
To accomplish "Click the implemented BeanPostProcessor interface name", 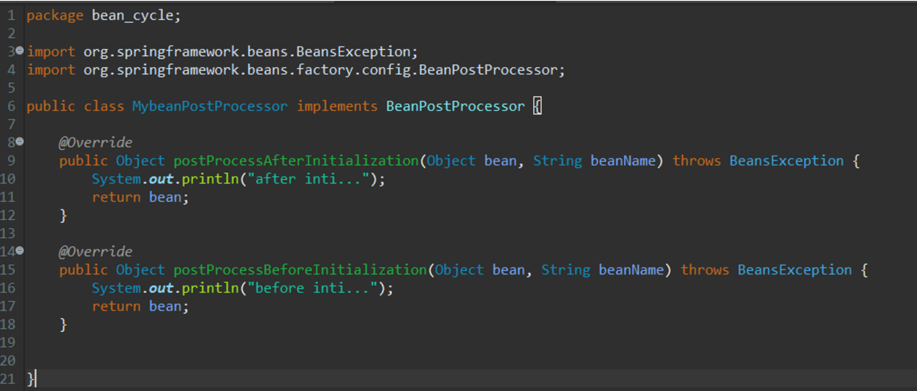I will point(455,106).
